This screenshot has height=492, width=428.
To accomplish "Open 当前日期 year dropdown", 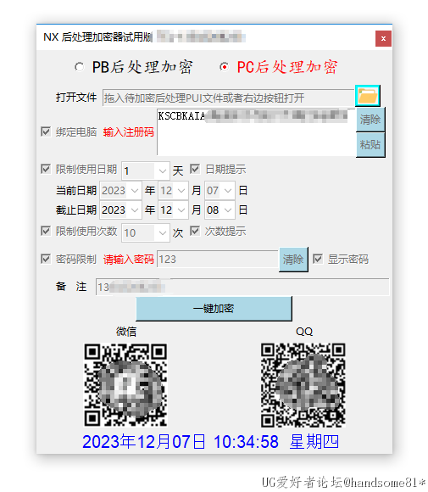I will point(120,191).
